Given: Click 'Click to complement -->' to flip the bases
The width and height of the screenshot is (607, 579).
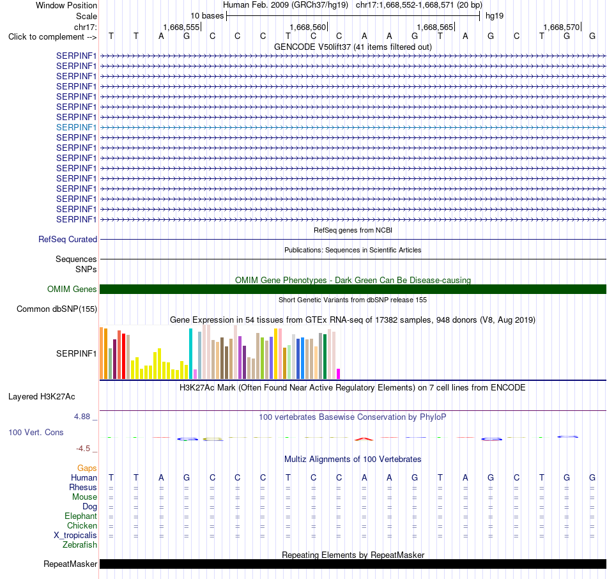Looking at the screenshot, I should click(x=52, y=37).
